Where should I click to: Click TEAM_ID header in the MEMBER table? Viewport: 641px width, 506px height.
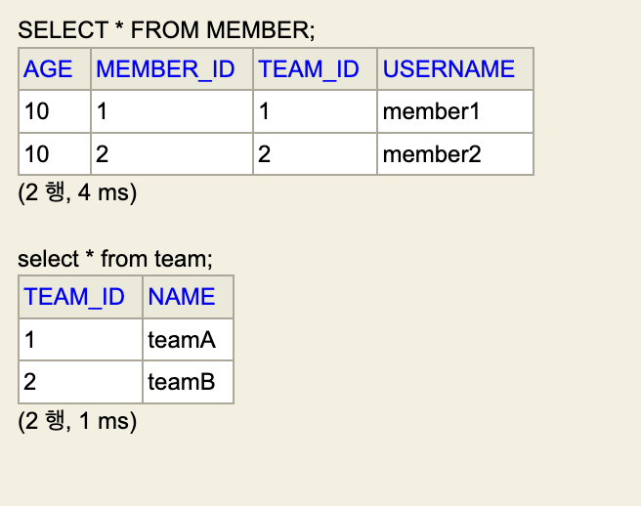pos(309,69)
